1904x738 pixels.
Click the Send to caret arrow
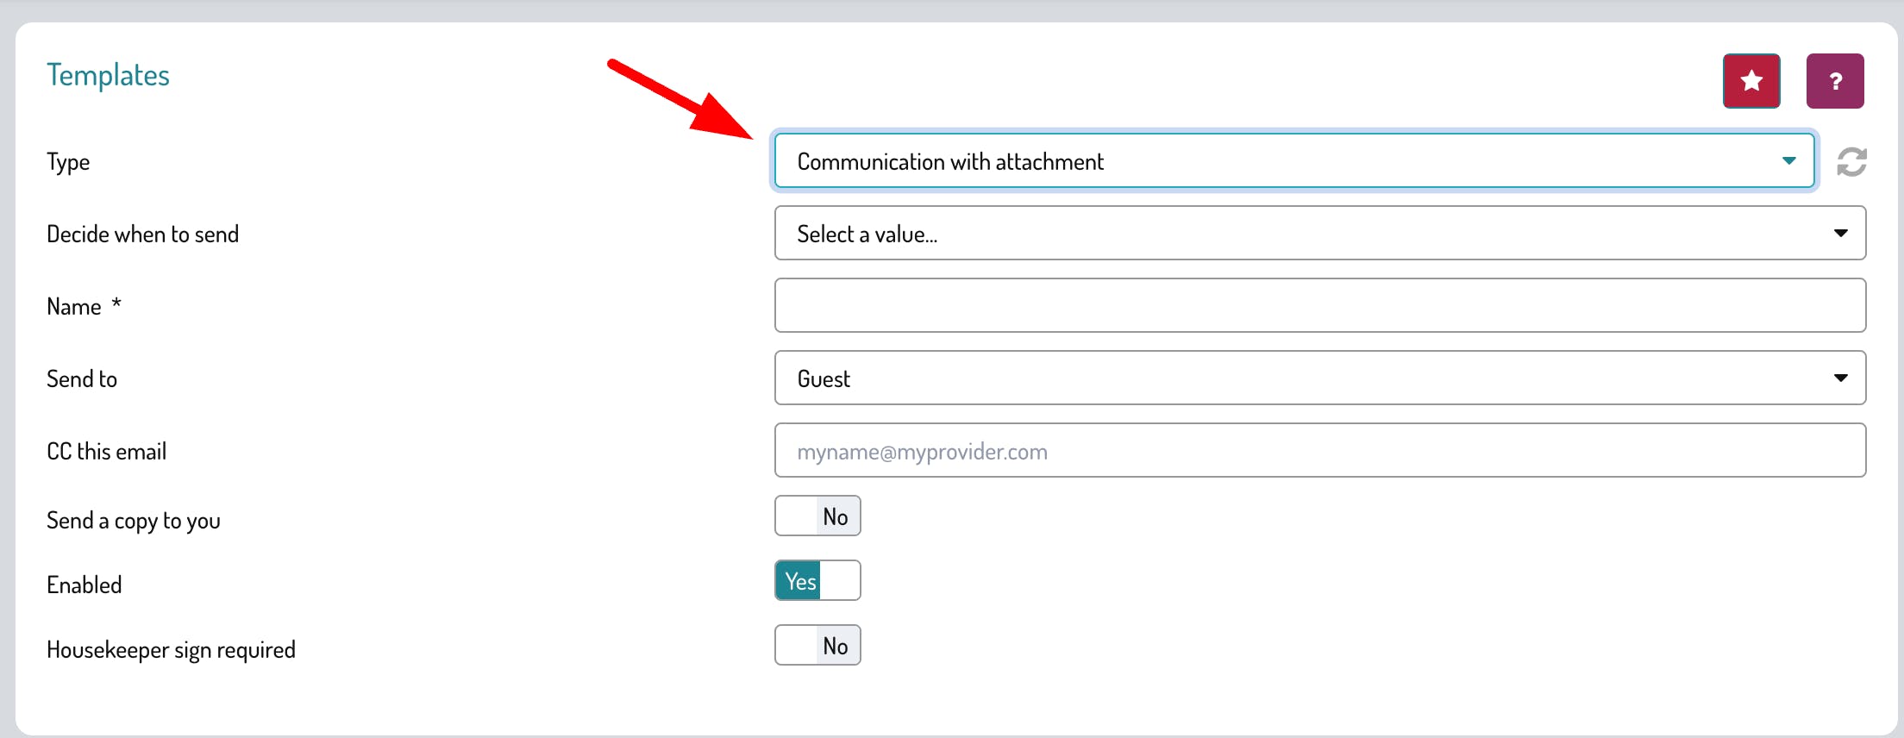1840,378
